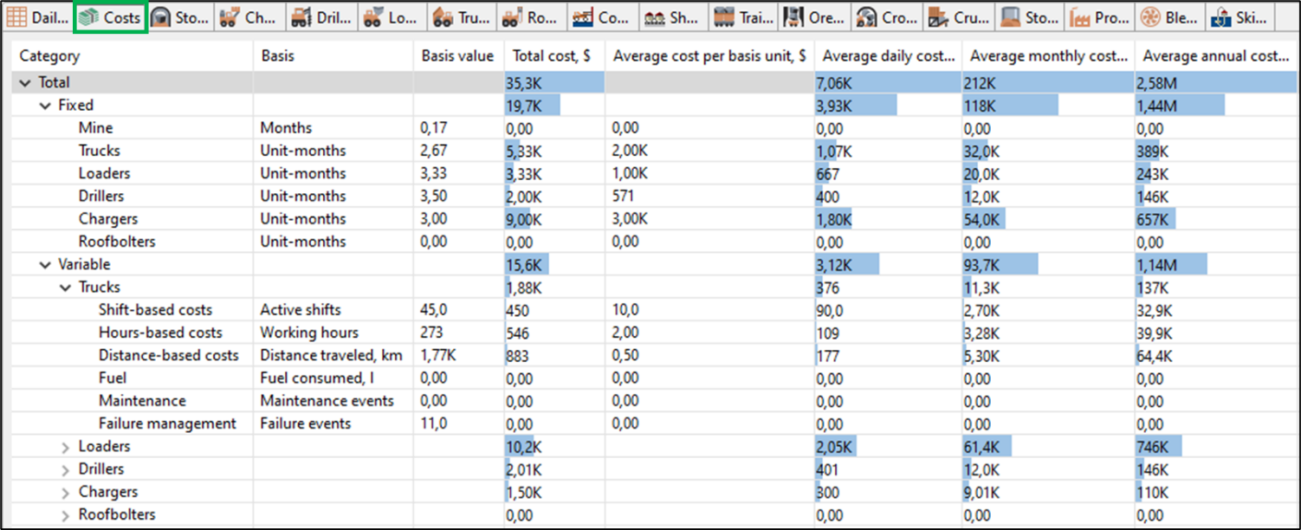Screen dimensions: 1301x530
Task: Click the Maintenance events basis cell
Action: pyautogui.click(x=333, y=401)
